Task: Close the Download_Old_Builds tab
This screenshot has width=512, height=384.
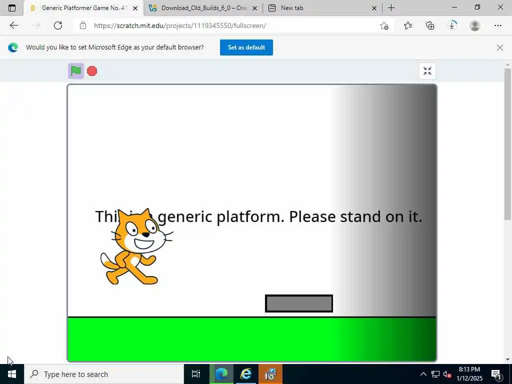Action: pyautogui.click(x=254, y=8)
